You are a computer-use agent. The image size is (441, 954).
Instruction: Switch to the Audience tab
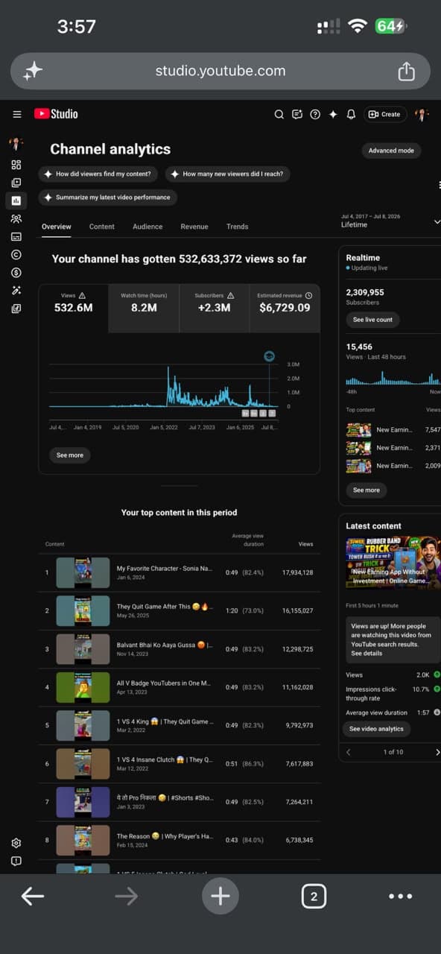pyautogui.click(x=147, y=227)
